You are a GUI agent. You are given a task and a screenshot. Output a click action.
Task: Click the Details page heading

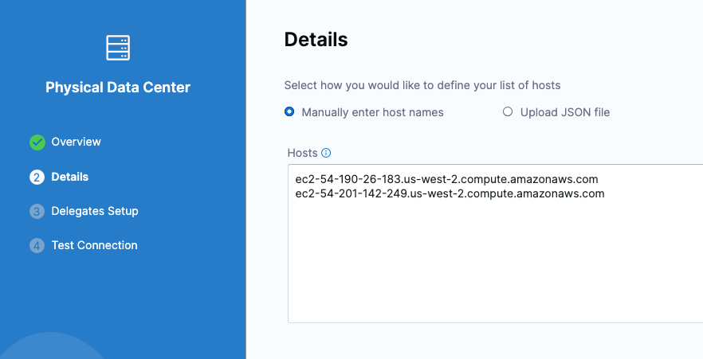point(316,39)
